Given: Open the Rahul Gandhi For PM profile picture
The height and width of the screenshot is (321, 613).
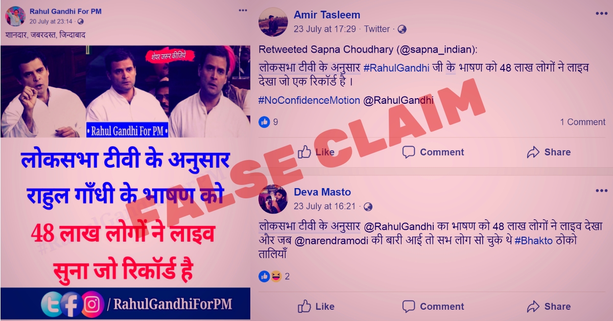Looking at the screenshot, I should (15, 16).
